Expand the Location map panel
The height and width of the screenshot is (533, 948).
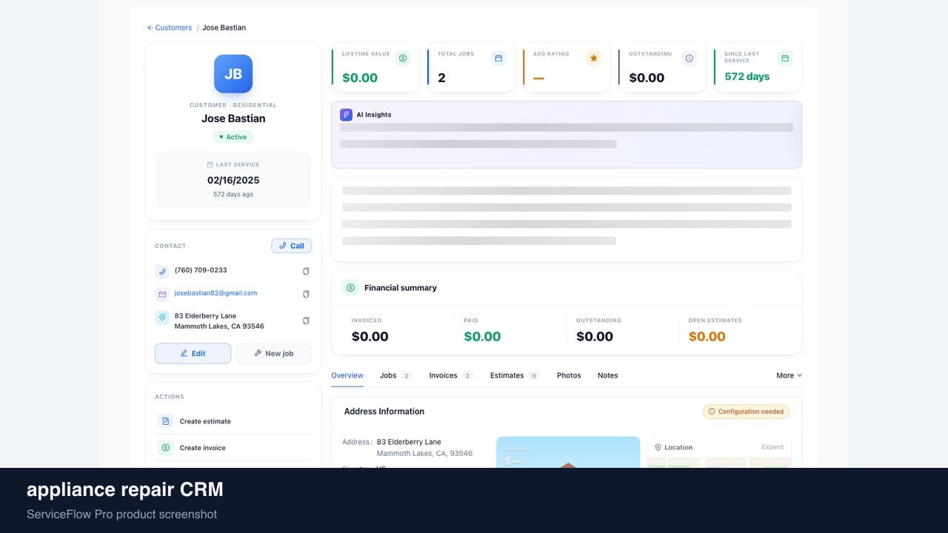click(x=772, y=447)
